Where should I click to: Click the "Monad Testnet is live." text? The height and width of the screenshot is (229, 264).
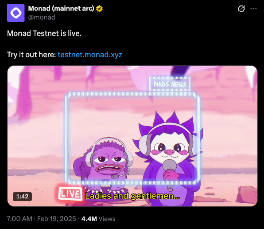[44, 33]
